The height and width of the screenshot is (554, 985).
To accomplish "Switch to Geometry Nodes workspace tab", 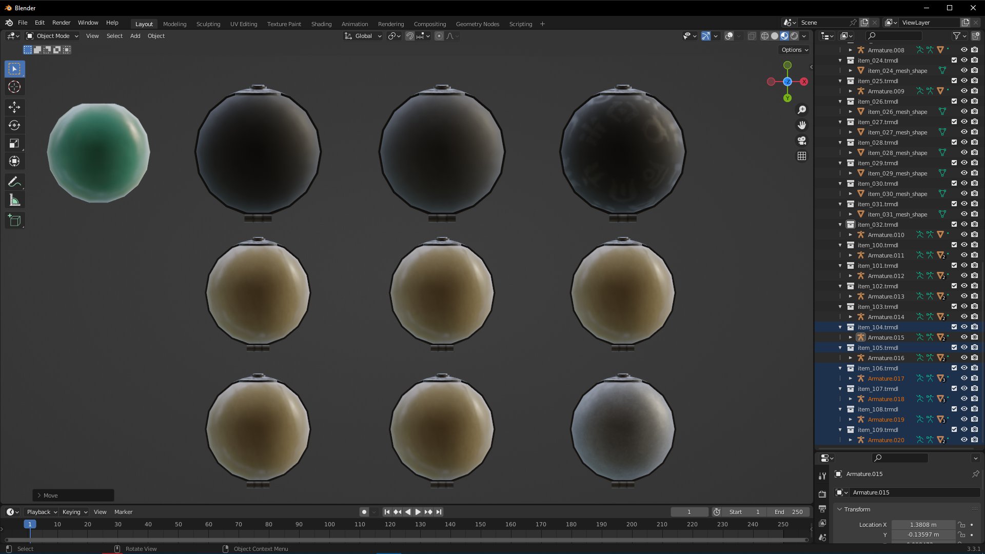I will (477, 24).
